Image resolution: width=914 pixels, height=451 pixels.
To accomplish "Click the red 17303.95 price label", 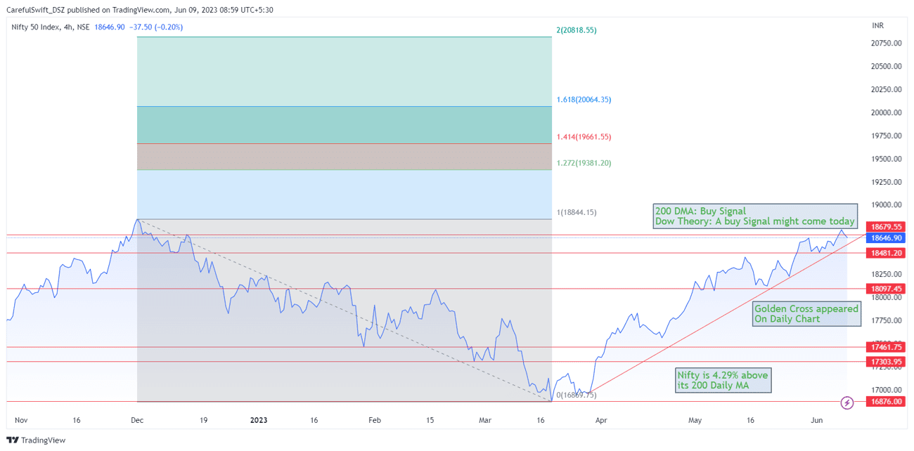I will coord(887,362).
